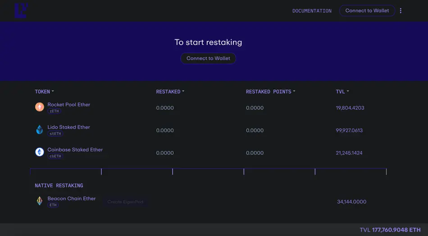The height and width of the screenshot is (236, 428).
Task: Click TVL value 19,804.4203
Action: coord(350,108)
